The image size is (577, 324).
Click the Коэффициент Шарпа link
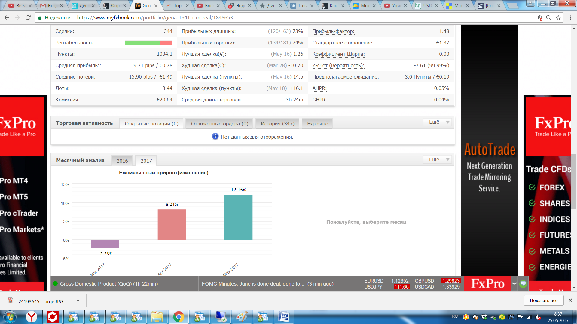[338, 54]
